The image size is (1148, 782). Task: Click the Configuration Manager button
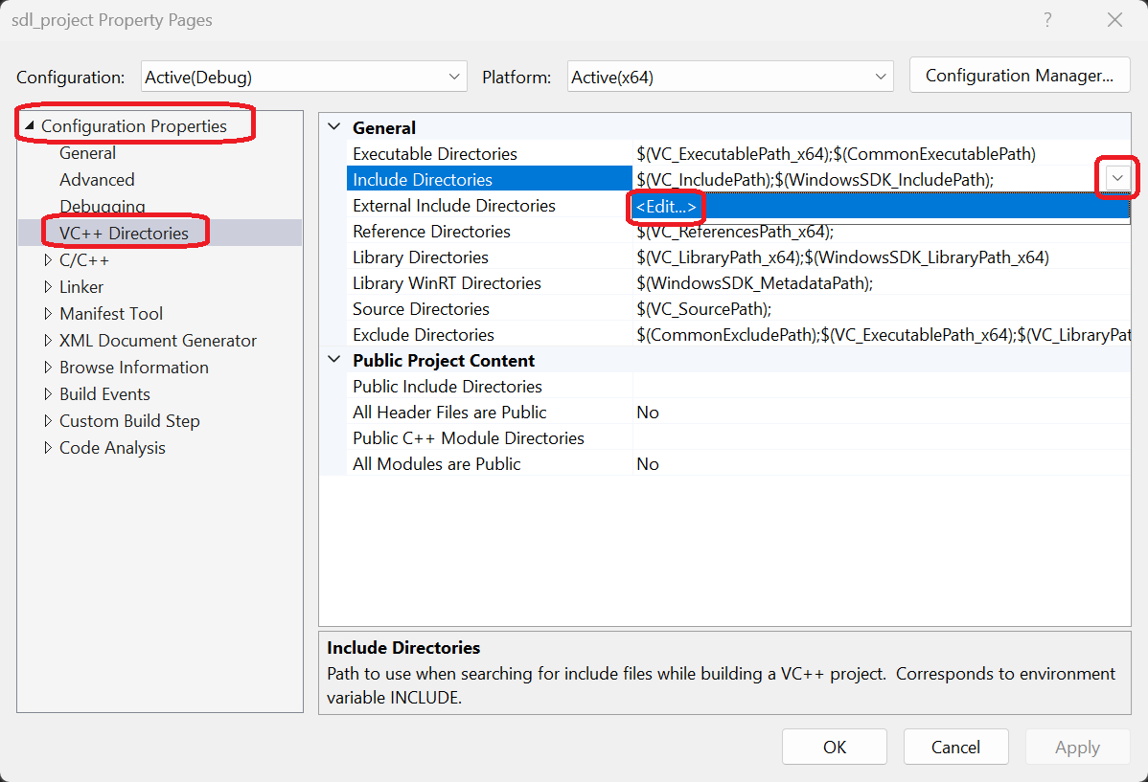coord(1019,75)
